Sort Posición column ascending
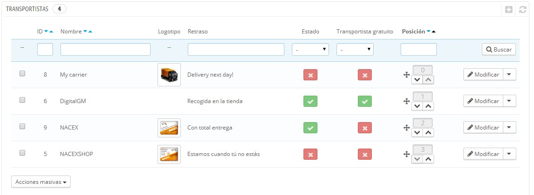Viewport: 534px width, 195px height. (434, 32)
